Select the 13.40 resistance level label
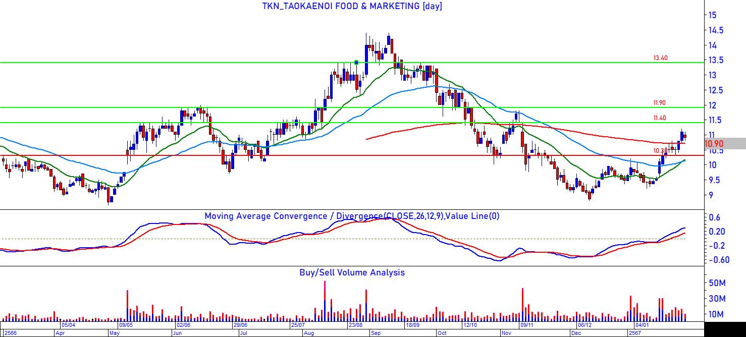Viewport: 746px width, 337px height. pyautogui.click(x=660, y=58)
